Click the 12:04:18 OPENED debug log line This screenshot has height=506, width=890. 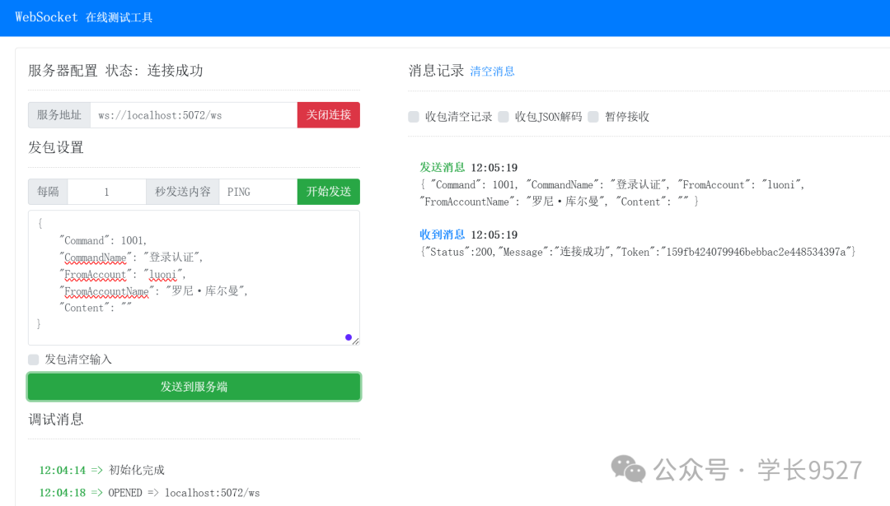coord(149,493)
